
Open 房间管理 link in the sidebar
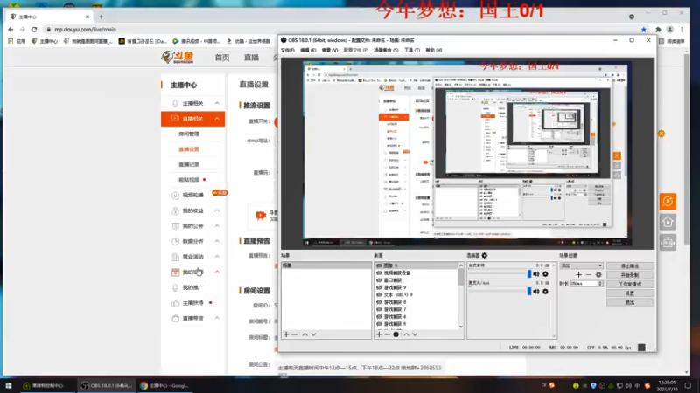189,134
